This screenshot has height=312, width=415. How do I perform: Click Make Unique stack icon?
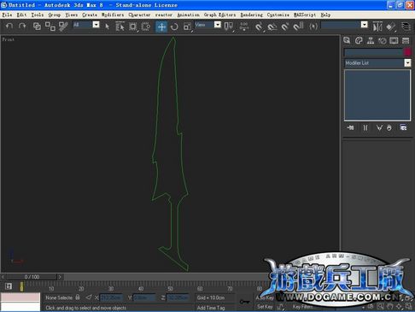[x=379, y=127]
